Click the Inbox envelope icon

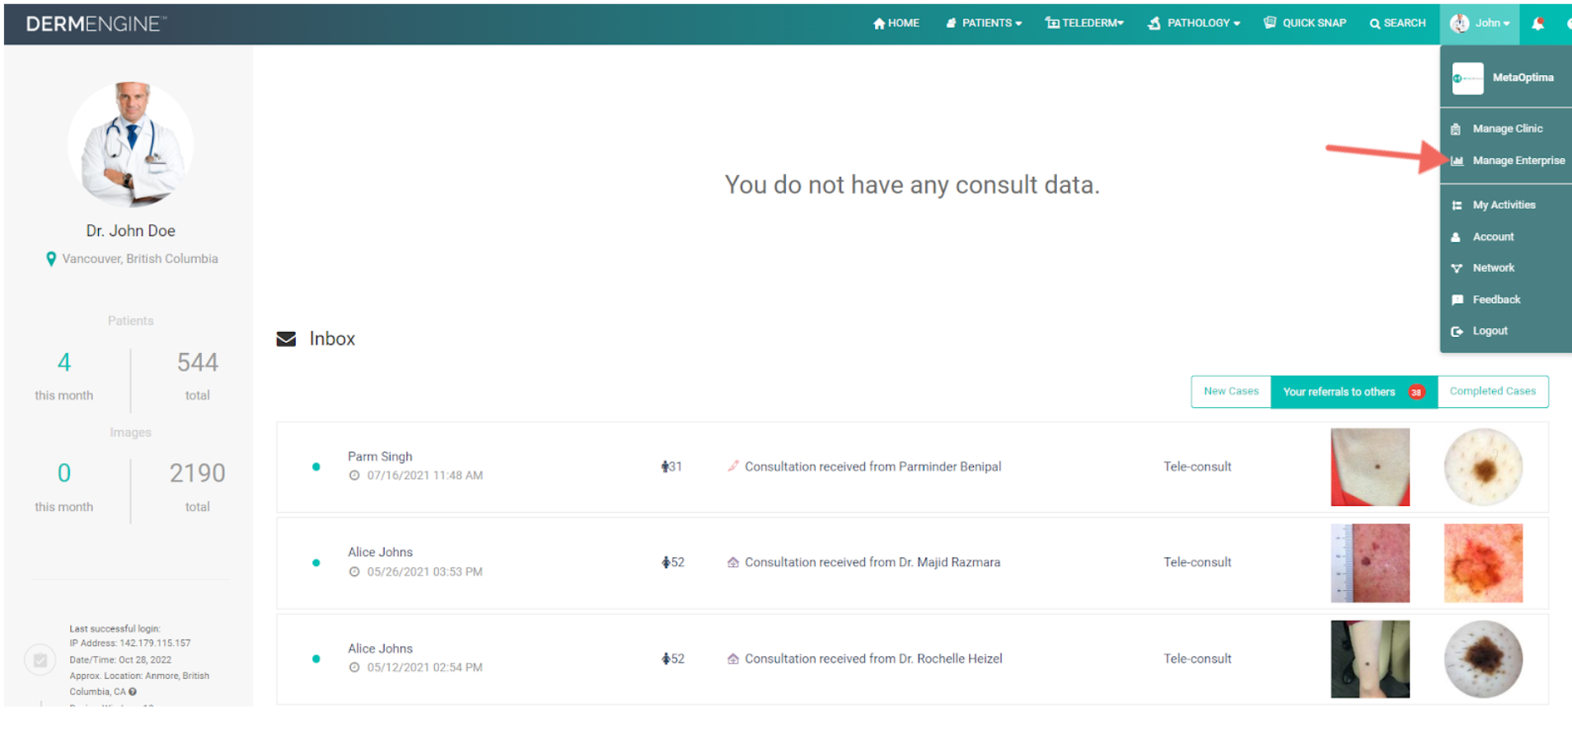pos(286,339)
